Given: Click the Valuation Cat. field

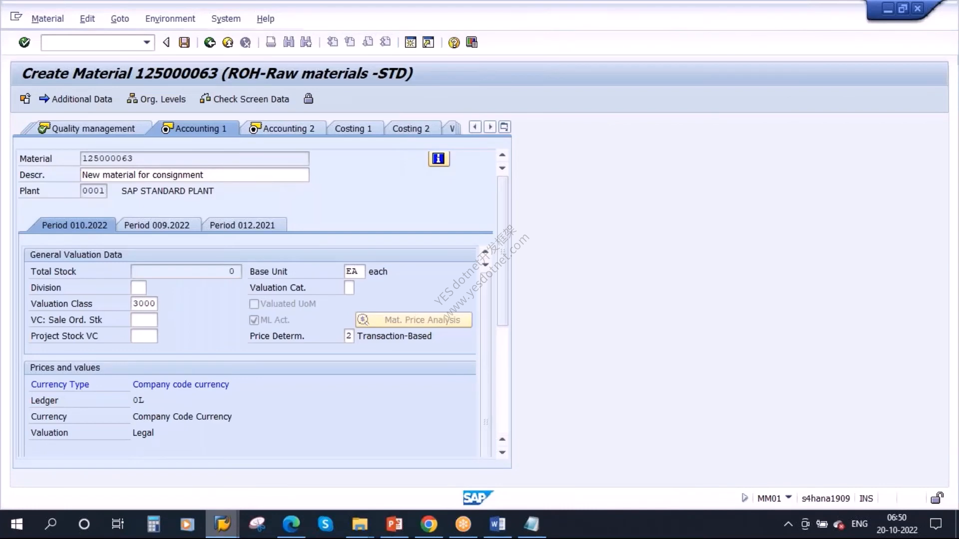Looking at the screenshot, I should [349, 287].
